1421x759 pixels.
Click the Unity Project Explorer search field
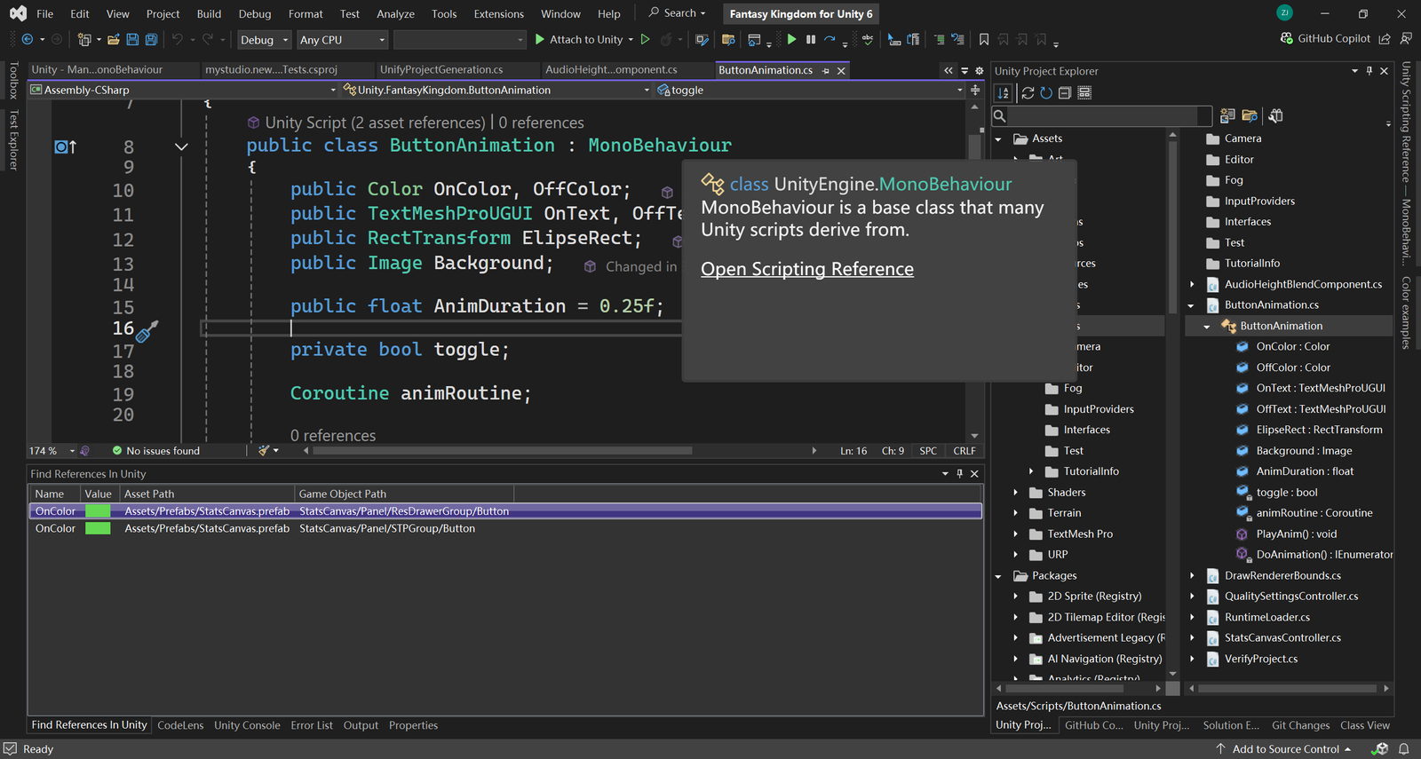tap(1107, 116)
